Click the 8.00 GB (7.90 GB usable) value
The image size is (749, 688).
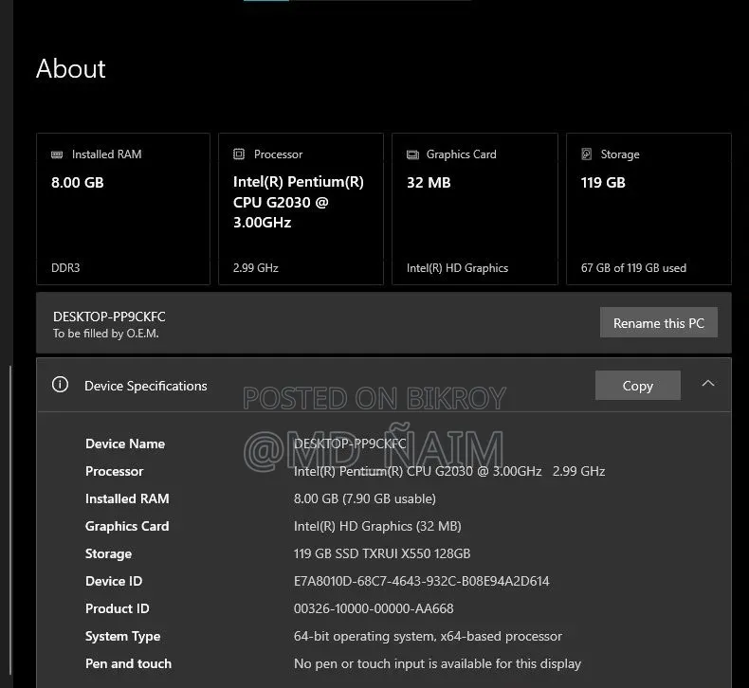(364, 498)
